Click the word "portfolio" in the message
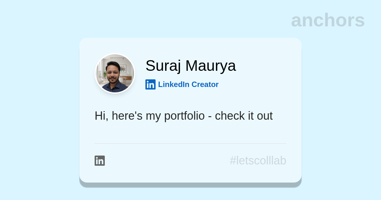The height and width of the screenshot is (200, 381). pyautogui.click(x=184, y=116)
